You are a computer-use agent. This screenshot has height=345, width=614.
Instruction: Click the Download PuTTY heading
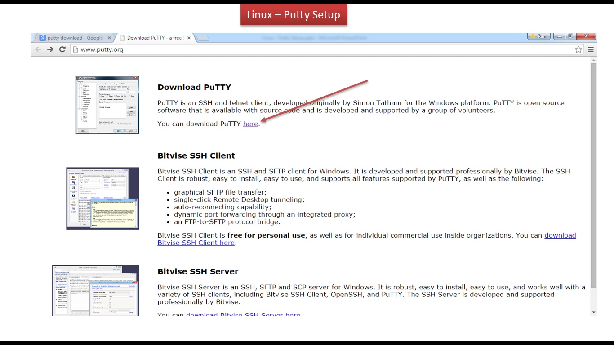point(194,87)
